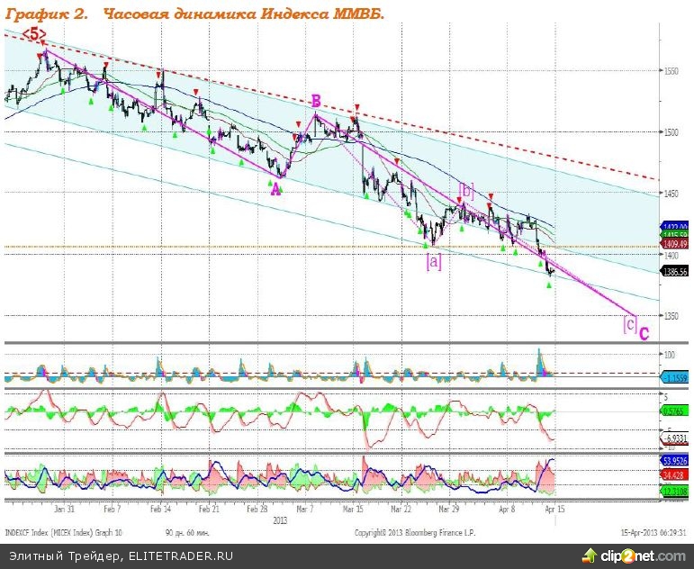694x569 pixels.
Task: Click the Mar 22 date axis label
Action: [x=401, y=508]
